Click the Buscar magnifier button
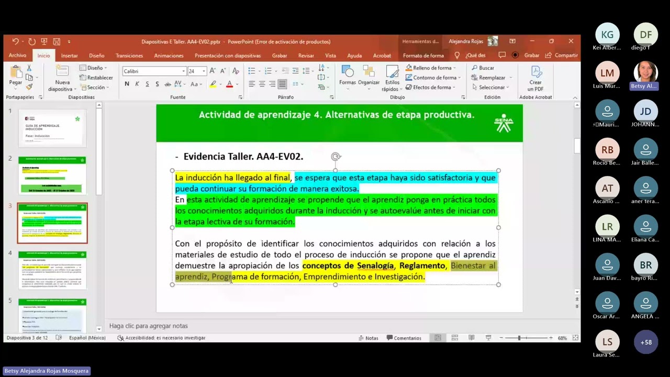Viewport: 670px width, 377px height. (483, 68)
